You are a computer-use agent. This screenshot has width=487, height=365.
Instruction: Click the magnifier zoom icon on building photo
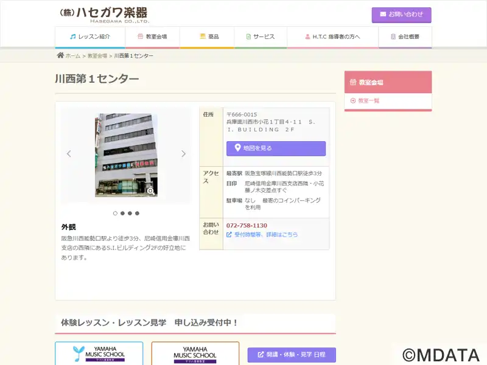[x=150, y=190]
